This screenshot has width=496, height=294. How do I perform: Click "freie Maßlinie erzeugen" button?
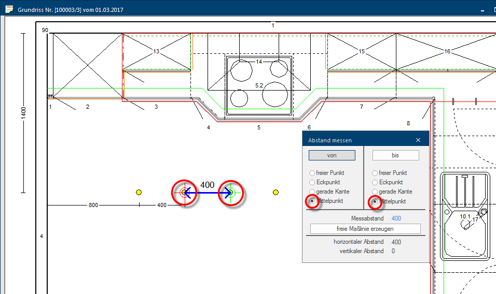point(365,229)
